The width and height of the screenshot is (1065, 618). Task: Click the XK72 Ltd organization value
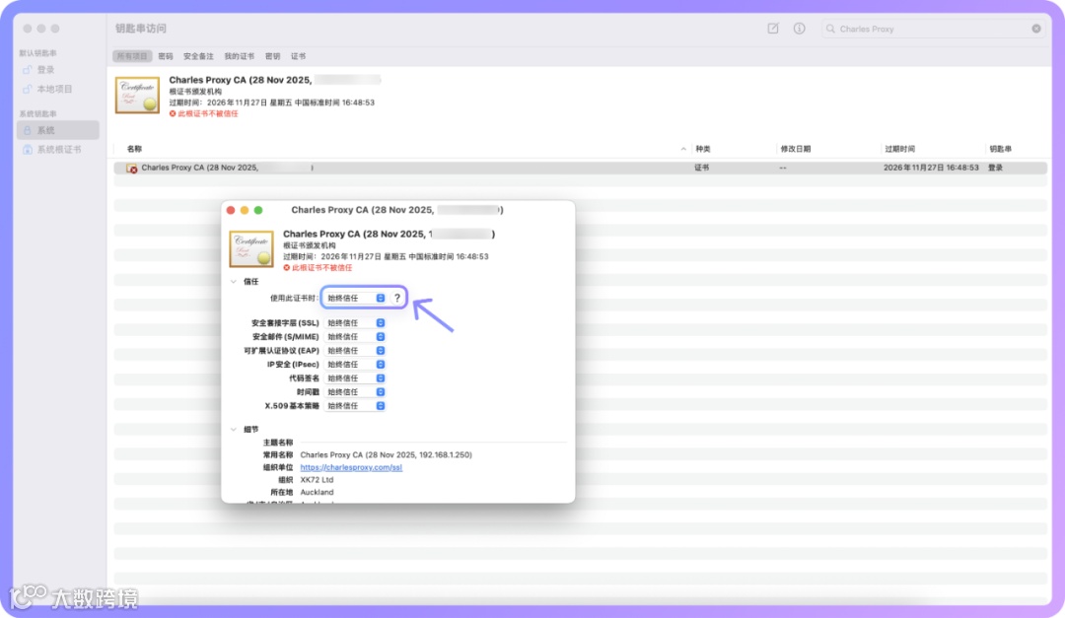317,479
